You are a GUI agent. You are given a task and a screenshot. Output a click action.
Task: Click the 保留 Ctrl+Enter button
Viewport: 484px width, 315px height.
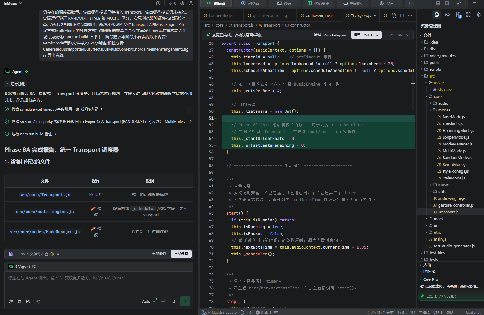click(366, 35)
